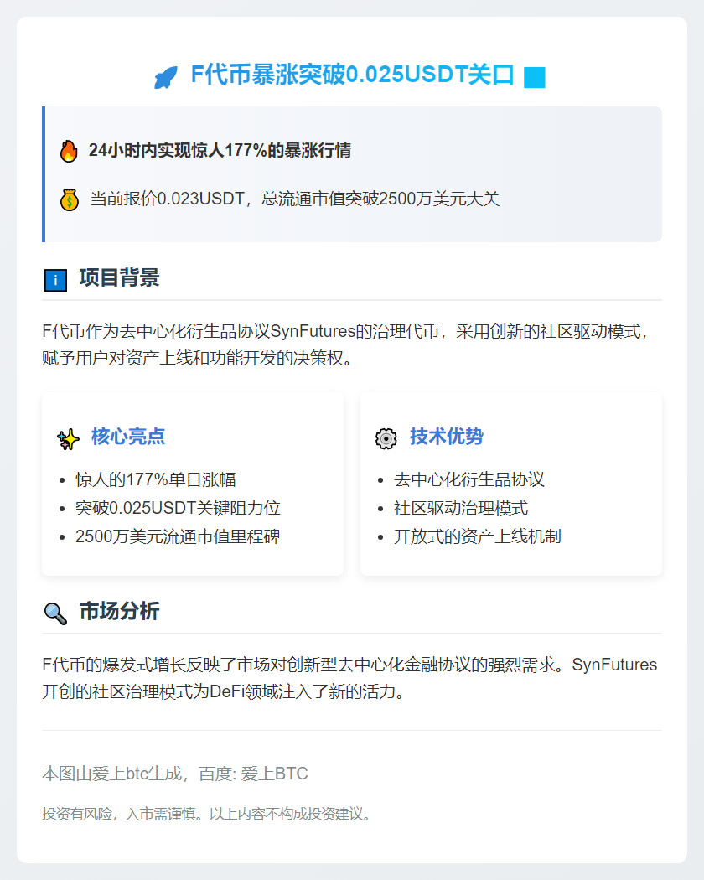Click the 核心亮点 heading
Viewport: 704px width, 880px height.
tap(128, 437)
